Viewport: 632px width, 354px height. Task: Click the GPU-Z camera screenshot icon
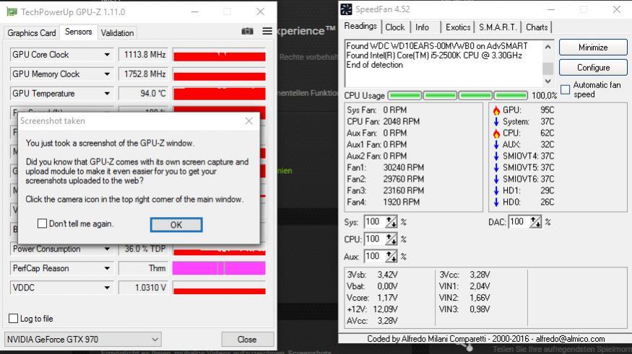coord(247,32)
